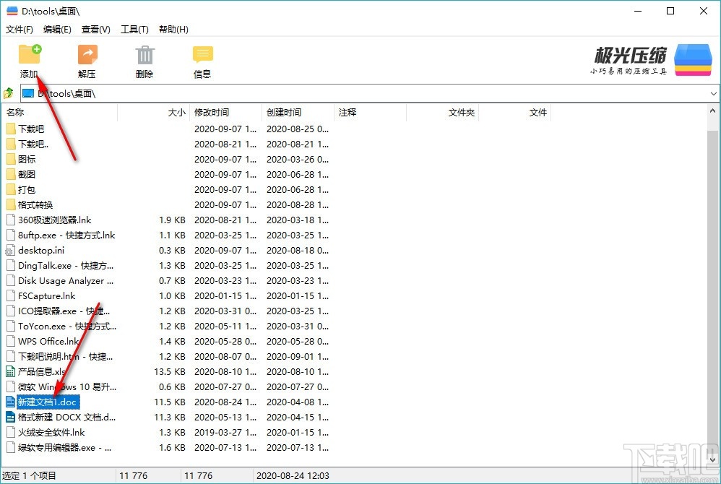Click the vertical scrollbar track
Image resolution: width=721 pixels, height=484 pixels.
(712, 285)
